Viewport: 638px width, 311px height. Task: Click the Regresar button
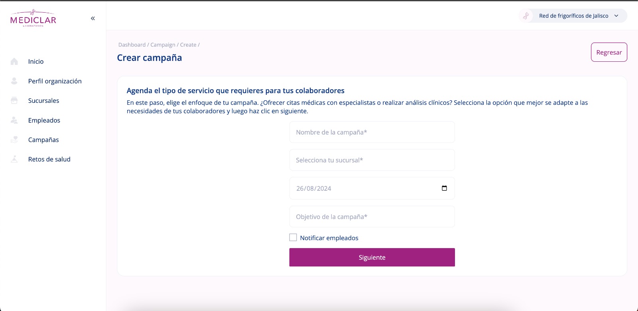[x=609, y=52]
